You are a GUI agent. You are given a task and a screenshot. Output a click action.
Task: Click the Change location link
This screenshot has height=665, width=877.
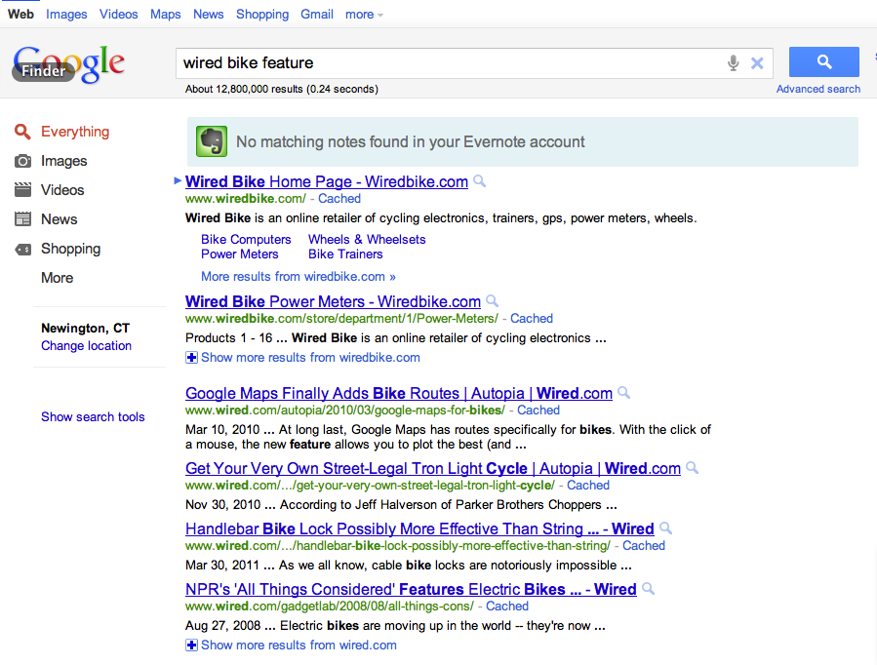[86, 346]
